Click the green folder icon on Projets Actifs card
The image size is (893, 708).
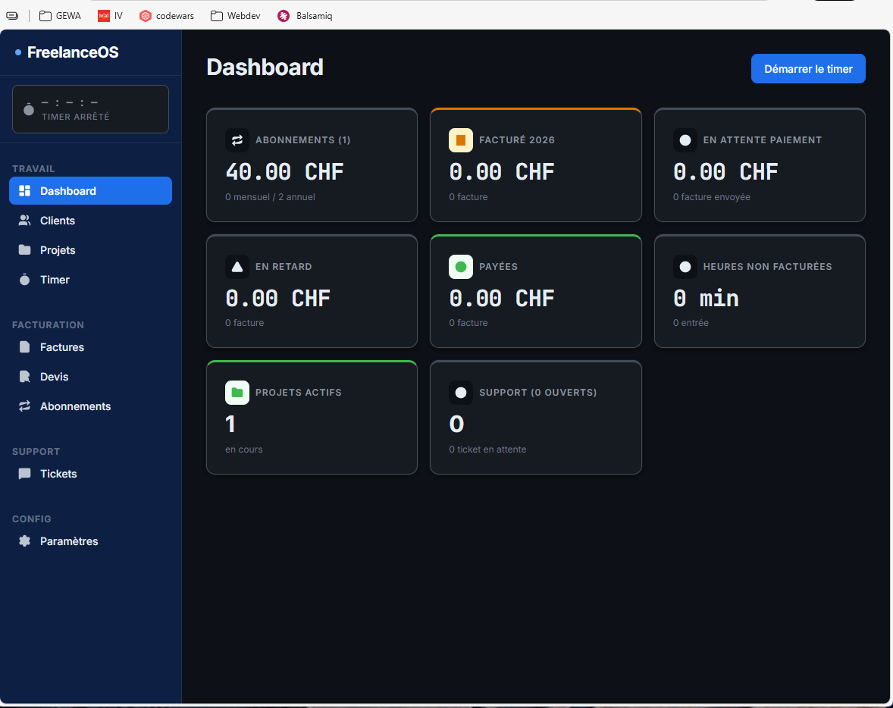tap(237, 393)
